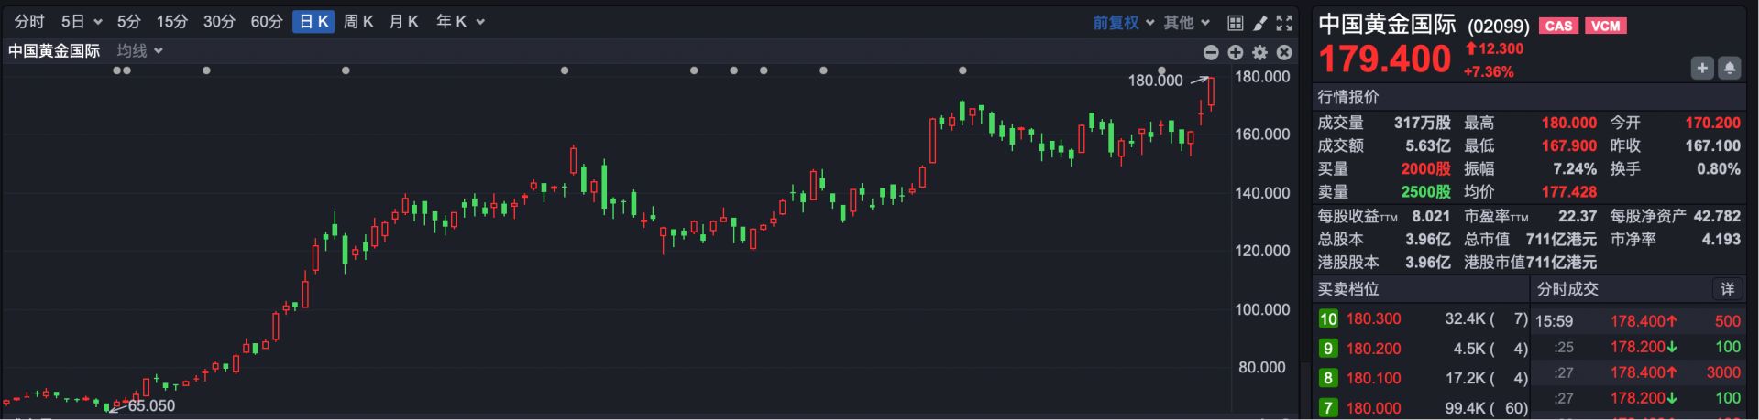Click the 160.000 price axis label
The width and height of the screenshot is (1759, 420).
(1262, 135)
